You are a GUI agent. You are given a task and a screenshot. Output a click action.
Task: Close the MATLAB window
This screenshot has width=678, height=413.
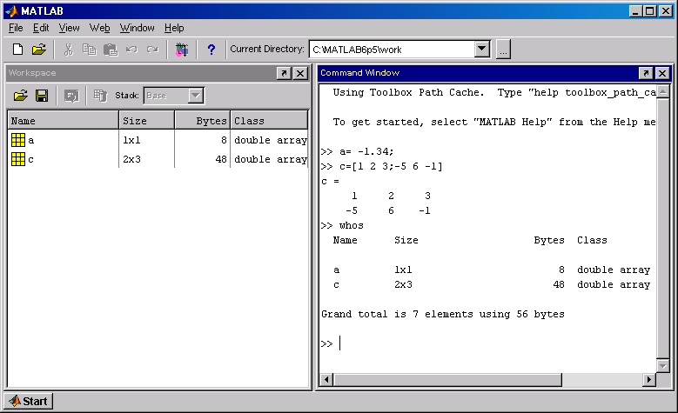coord(666,11)
